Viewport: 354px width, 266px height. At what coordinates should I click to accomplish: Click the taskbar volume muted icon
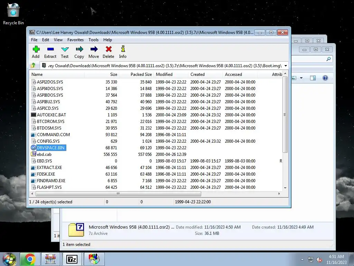pos(319,260)
